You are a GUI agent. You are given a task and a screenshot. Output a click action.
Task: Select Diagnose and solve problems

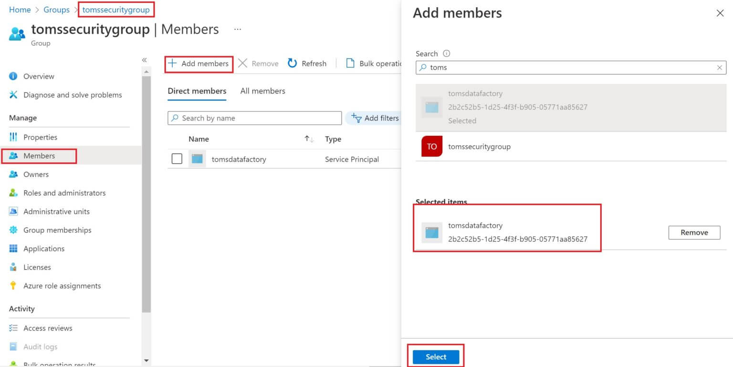tap(72, 95)
